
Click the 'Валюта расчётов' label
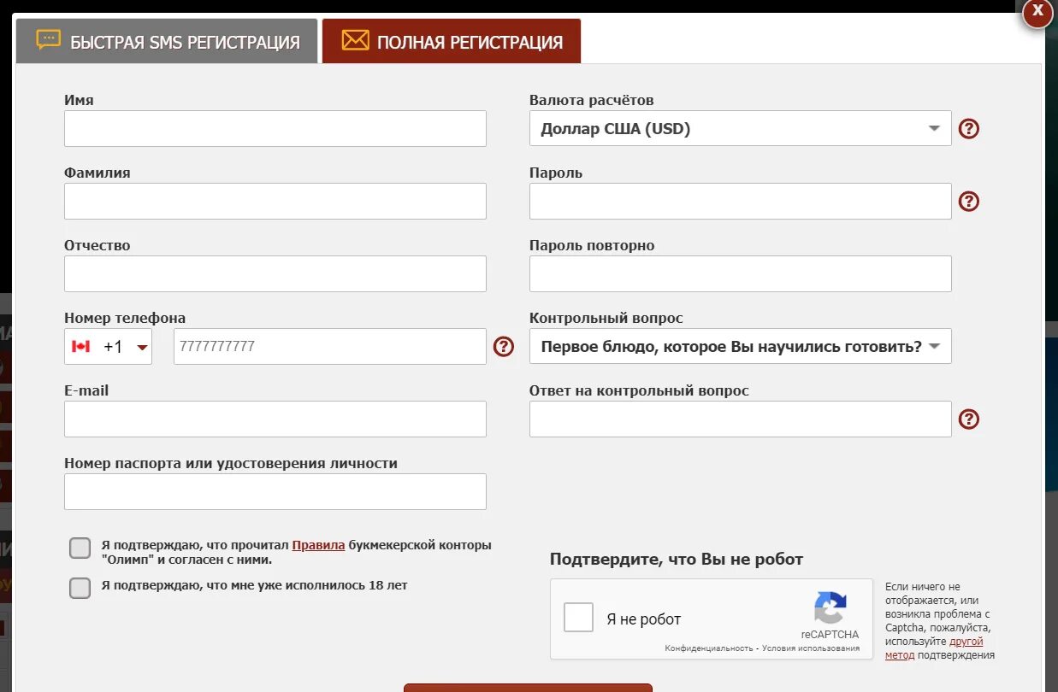pyautogui.click(x=592, y=100)
